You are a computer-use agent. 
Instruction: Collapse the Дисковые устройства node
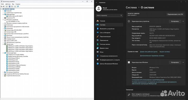pos(3,20)
